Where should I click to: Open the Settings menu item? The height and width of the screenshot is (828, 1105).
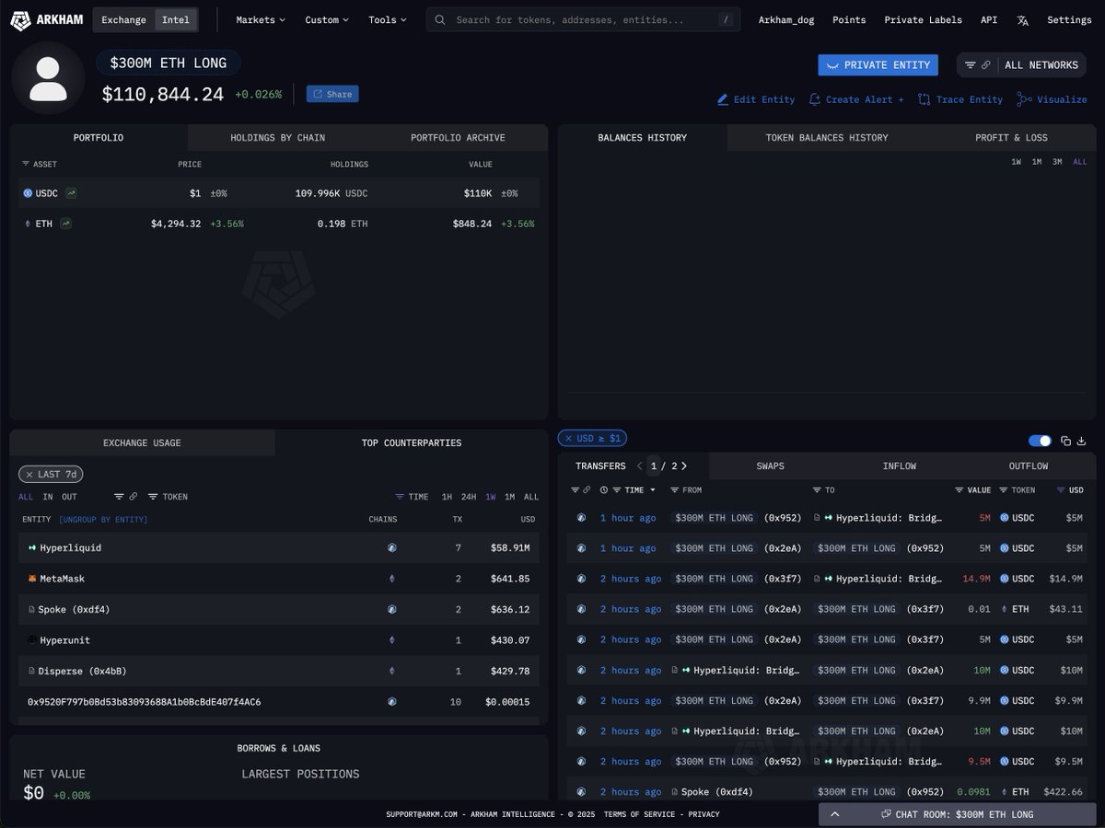tap(1069, 20)
